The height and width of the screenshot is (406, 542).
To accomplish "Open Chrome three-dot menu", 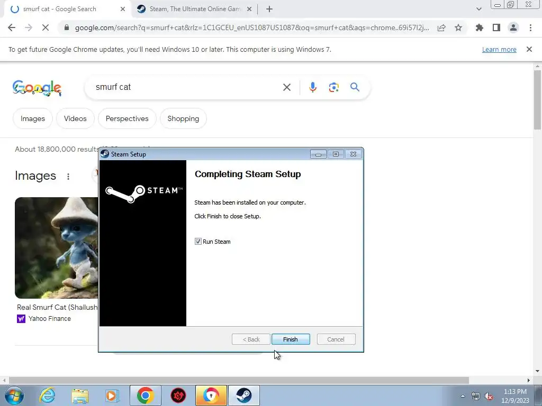I will coord(530,27).
